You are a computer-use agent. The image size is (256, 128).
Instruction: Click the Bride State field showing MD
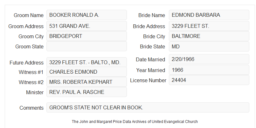pyautogui.click(x=209, y=46)
